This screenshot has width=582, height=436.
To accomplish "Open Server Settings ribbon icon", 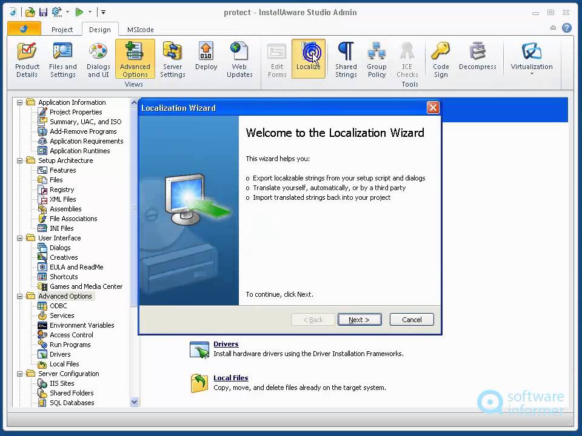I will click(x=173, y=59).
